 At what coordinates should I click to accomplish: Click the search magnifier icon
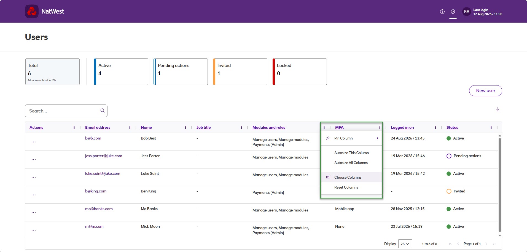[103, 111]
